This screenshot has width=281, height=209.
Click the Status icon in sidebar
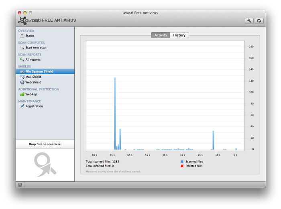pos(22,36)
